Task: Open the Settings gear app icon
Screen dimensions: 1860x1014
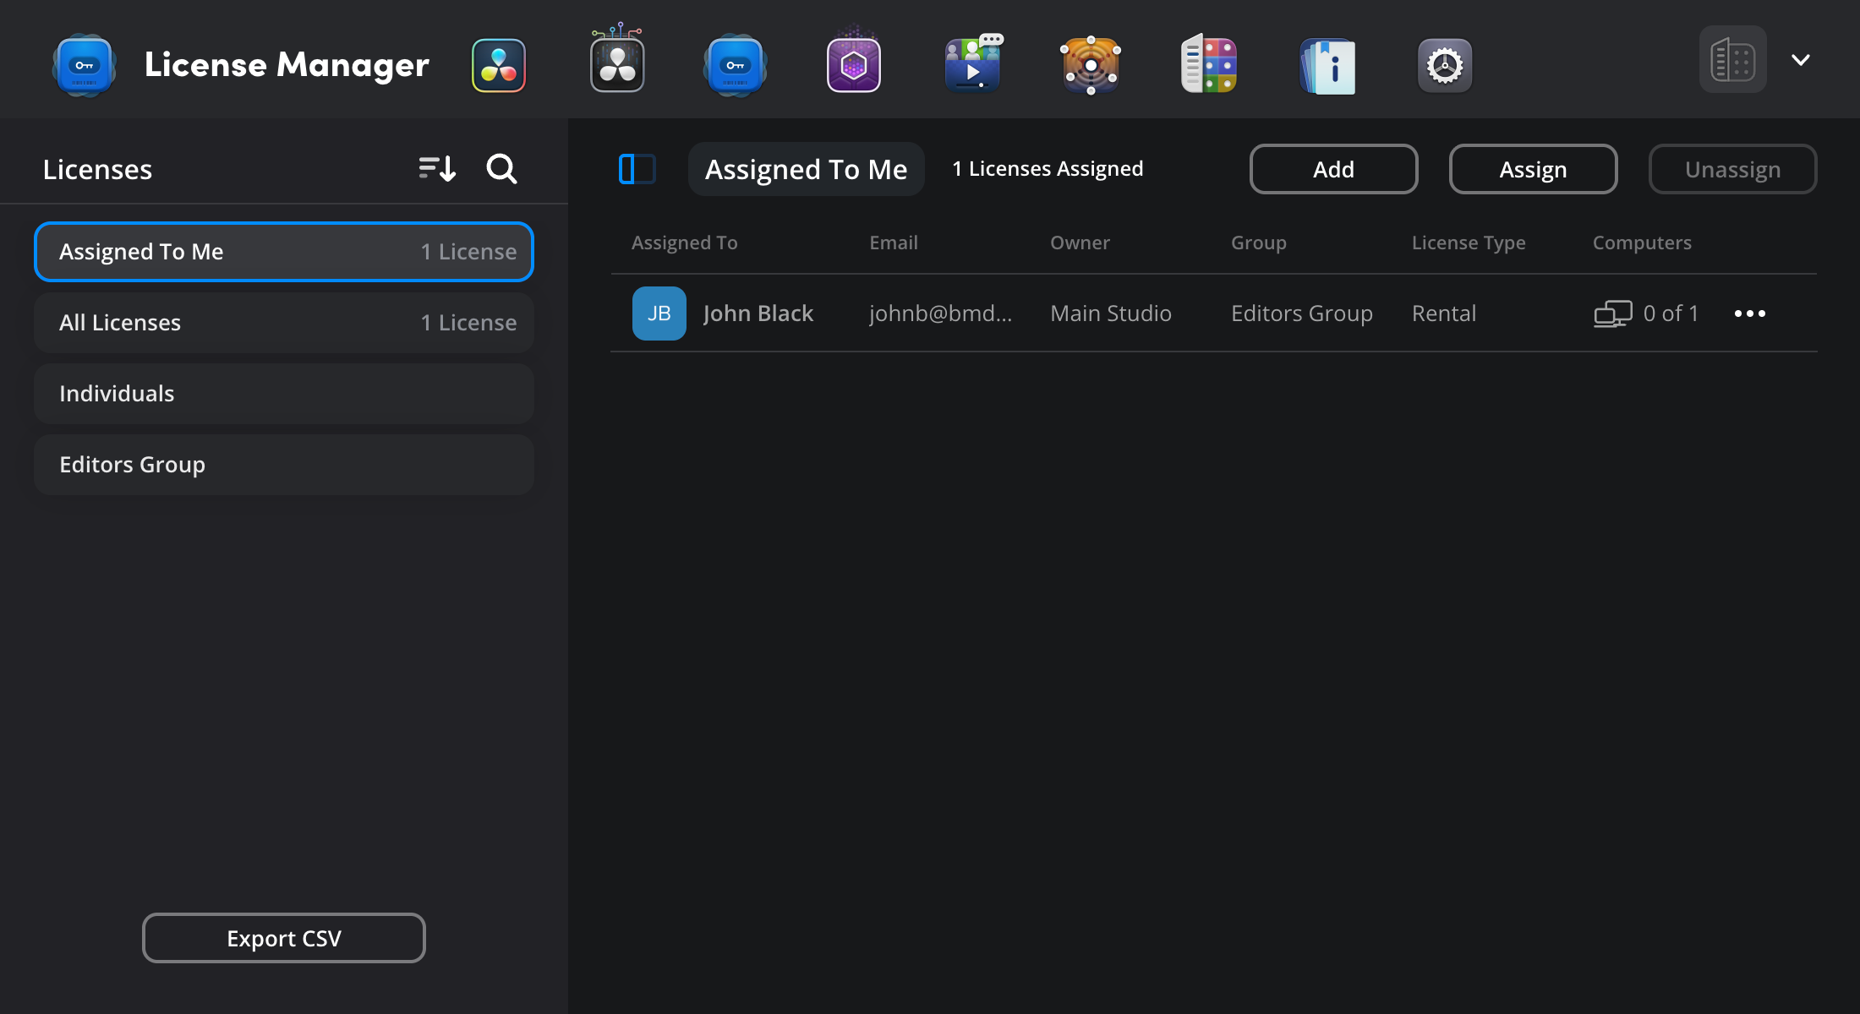Action: [x=1445, y=65]
